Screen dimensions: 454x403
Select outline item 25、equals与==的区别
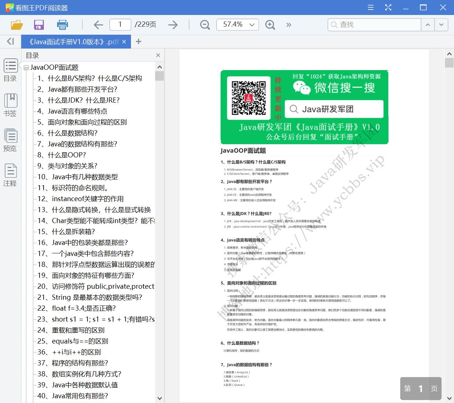[x=73, y=341]
